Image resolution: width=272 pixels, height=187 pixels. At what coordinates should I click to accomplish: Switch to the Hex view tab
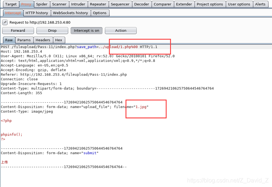coord(59,40)
